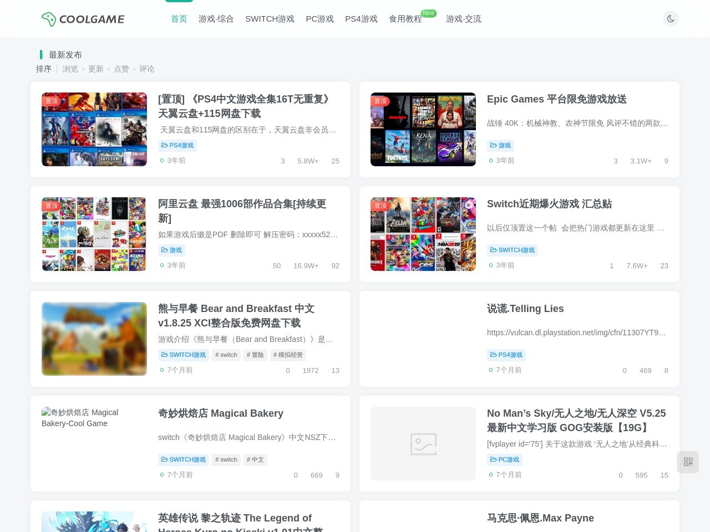Click the PC游戏 tag on No Man's Sky
The width and height of the screenshot is (710, 532).
pyautogui.click(x=505, y=460)
